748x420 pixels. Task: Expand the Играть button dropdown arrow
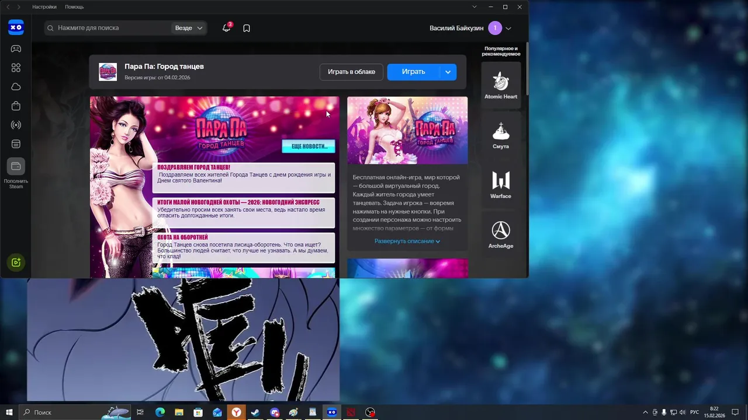pyautogui.click(x=448, y=72)
